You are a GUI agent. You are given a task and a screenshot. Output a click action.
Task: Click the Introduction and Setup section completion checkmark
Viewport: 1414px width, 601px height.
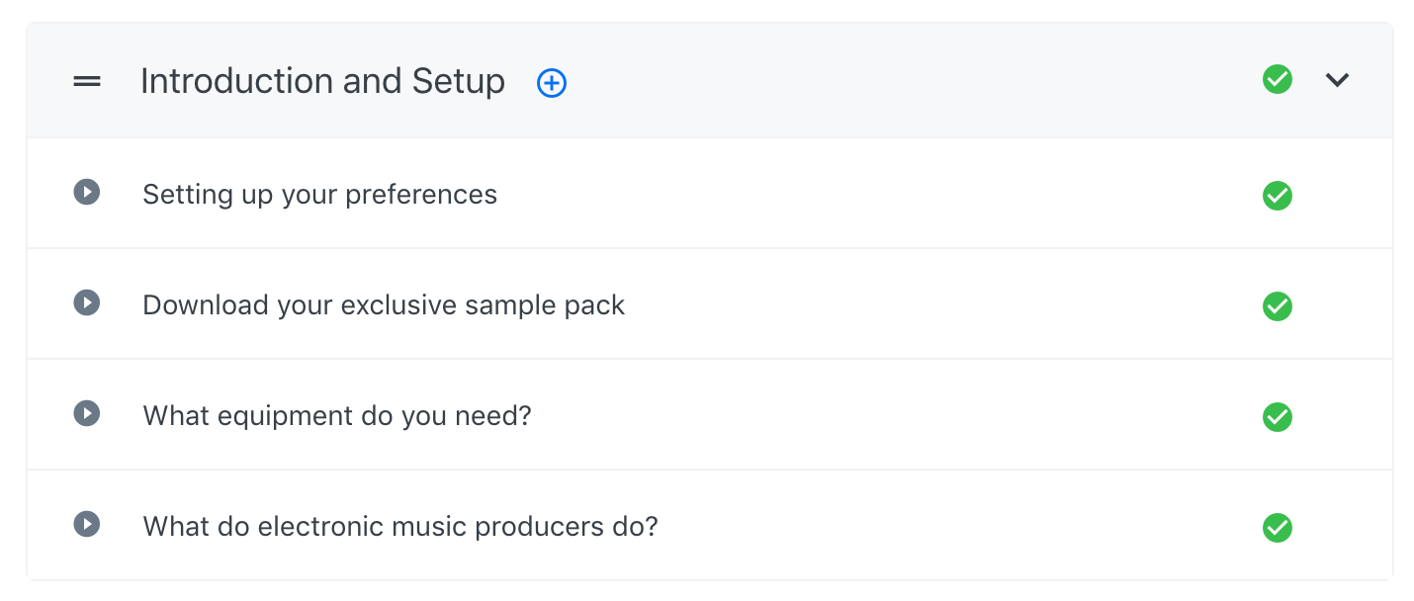point(1278,79)
